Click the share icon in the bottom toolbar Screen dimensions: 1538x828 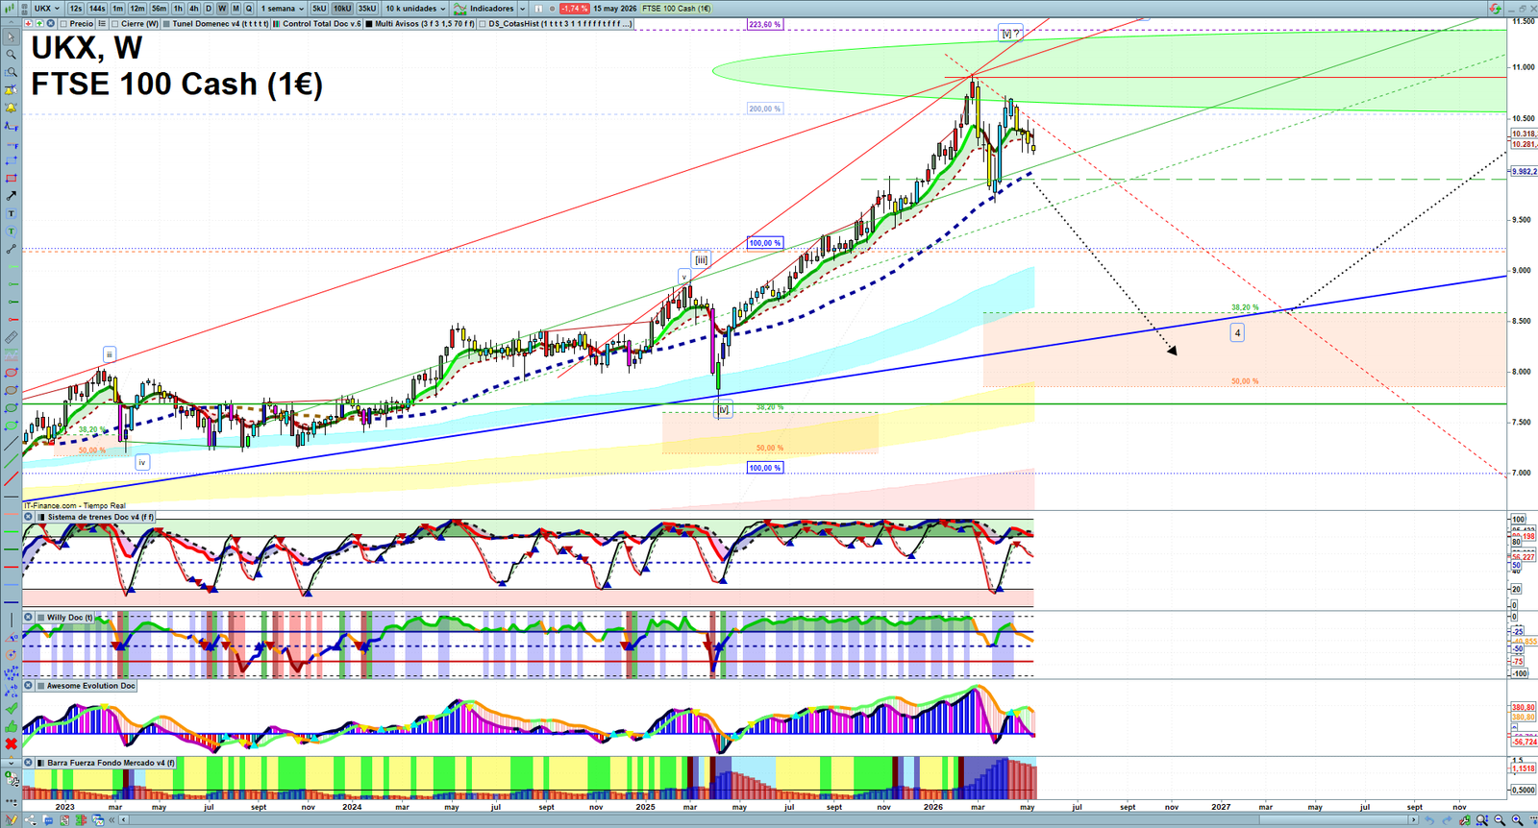[x=31, y=820]
